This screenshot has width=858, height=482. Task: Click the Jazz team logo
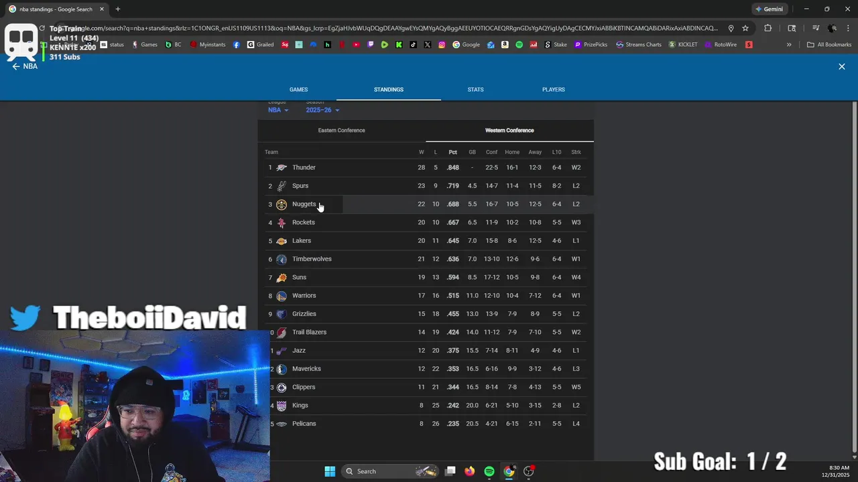[x=282, y=351]
